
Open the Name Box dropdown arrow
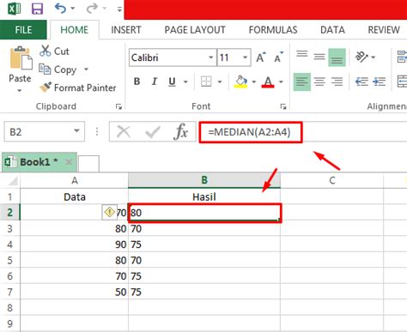[76, 131]
